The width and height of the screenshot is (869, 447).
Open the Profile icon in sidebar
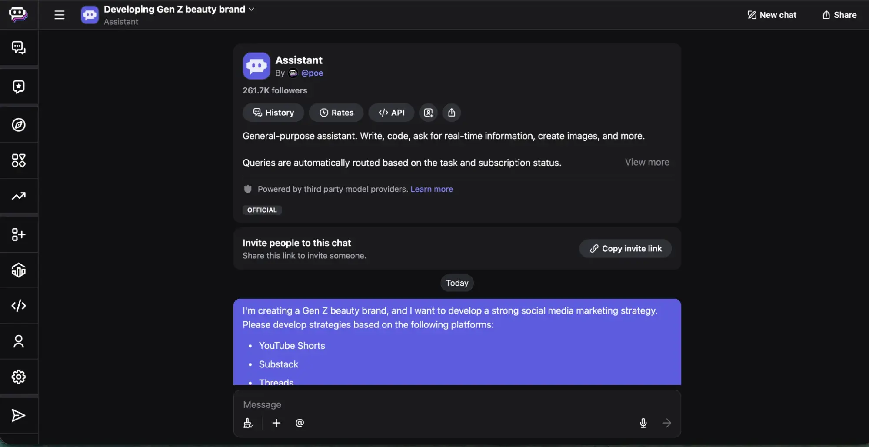(18, 342)
